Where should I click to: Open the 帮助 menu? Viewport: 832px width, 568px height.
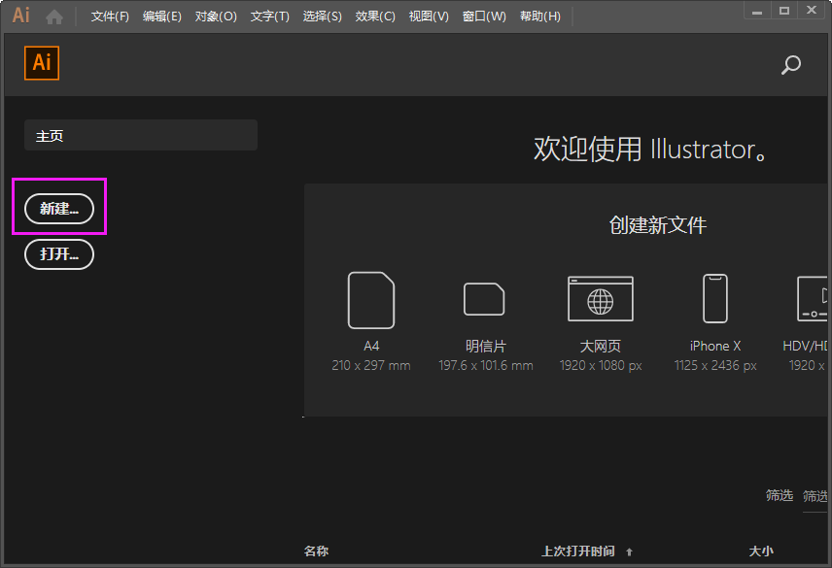(x=539, y=16)
